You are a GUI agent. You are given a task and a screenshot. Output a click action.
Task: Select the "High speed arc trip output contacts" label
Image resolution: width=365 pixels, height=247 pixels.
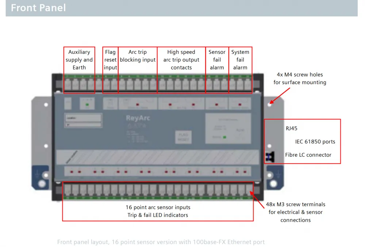pos(181,60)
